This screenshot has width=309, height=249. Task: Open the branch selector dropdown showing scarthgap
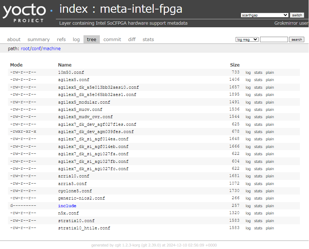coord(264,15)
